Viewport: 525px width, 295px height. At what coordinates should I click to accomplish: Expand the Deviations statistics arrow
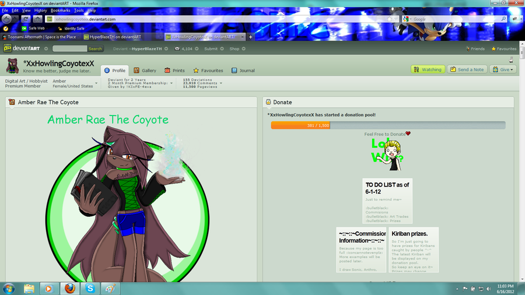(221, 83)
